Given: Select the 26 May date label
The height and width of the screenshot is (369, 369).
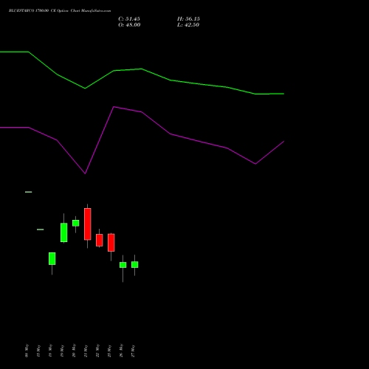Looking at the screenshot, I should coord(121,351).
